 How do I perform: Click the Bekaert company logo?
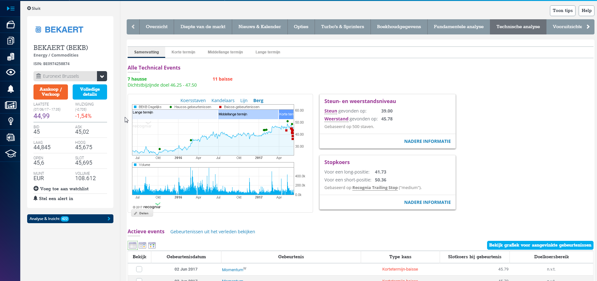59,30
